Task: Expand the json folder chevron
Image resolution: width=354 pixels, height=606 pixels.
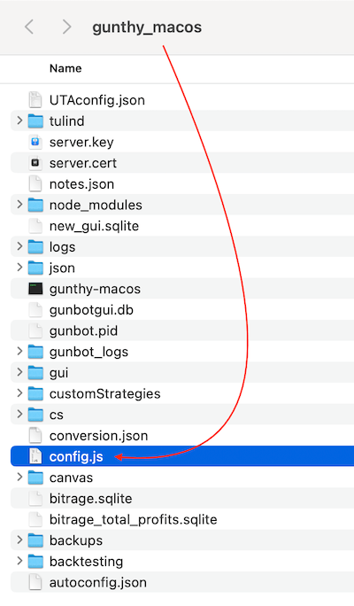Action: tap(19, 268)
